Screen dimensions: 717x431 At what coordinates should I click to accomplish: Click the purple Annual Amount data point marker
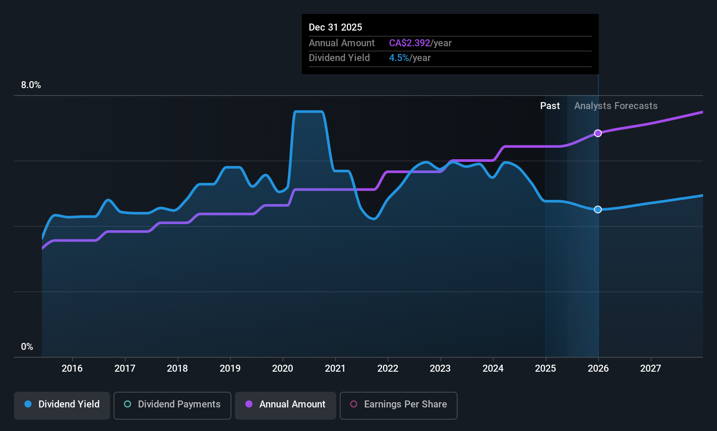coord(598,133)
